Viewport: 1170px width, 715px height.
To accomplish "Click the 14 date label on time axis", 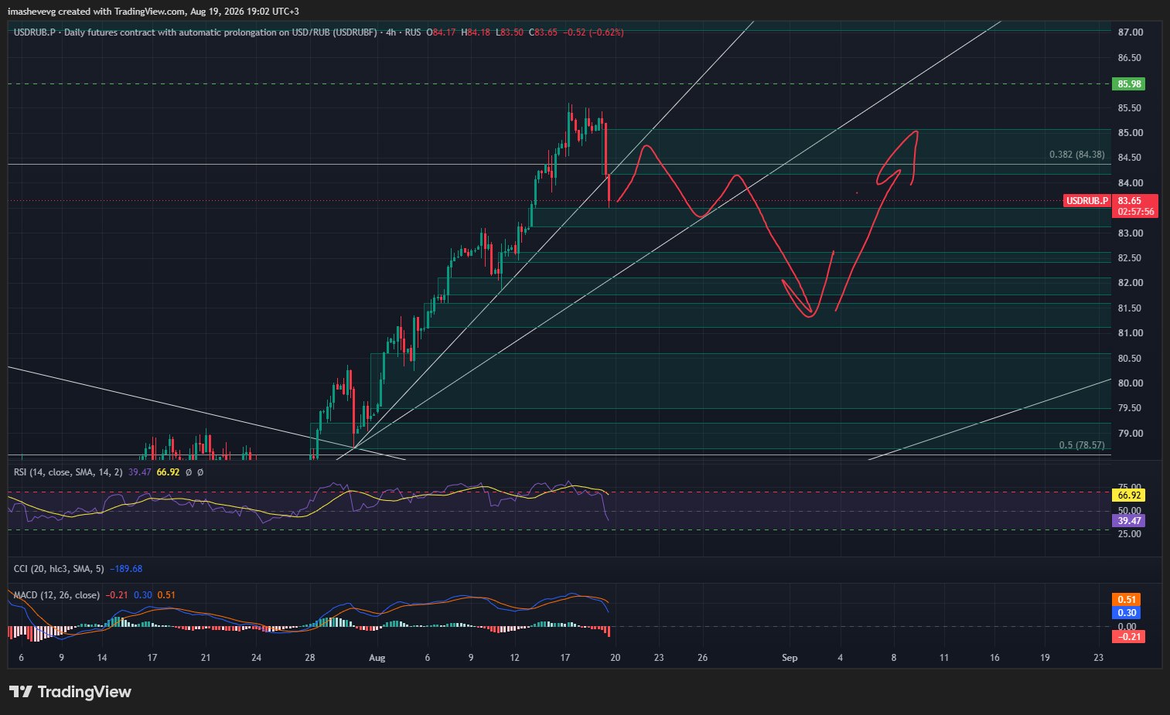I will click(x=102, y=658).
